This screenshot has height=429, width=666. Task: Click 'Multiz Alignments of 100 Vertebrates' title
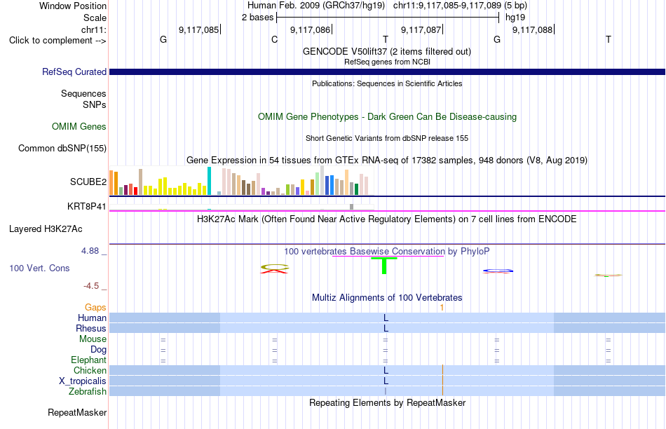(387, 297)
